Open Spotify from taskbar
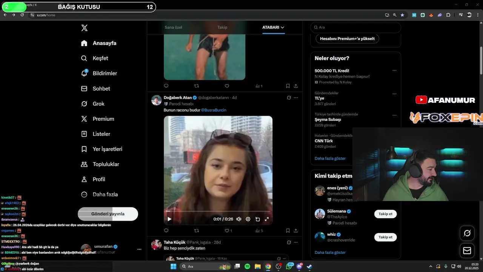This screenshot has width=483, height=272. click(x=247, y=266)
